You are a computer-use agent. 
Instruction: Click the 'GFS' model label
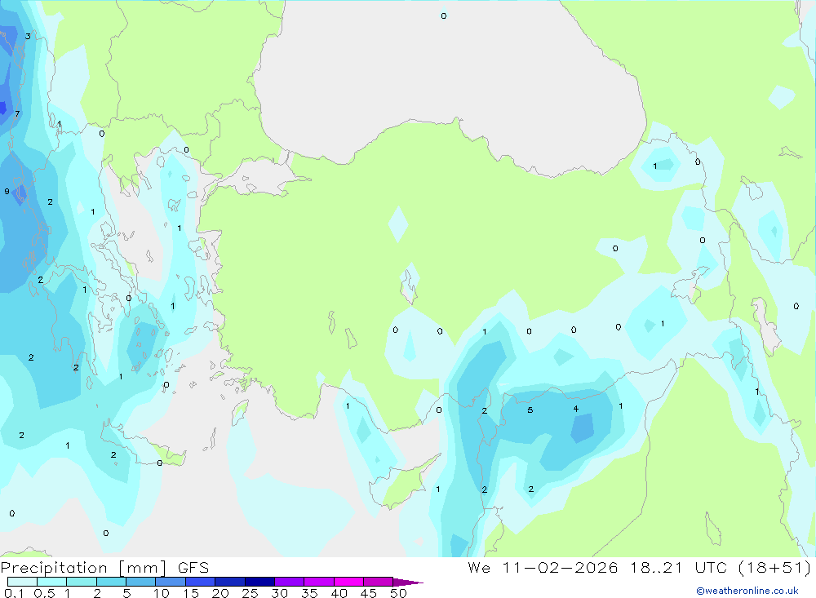193,568
